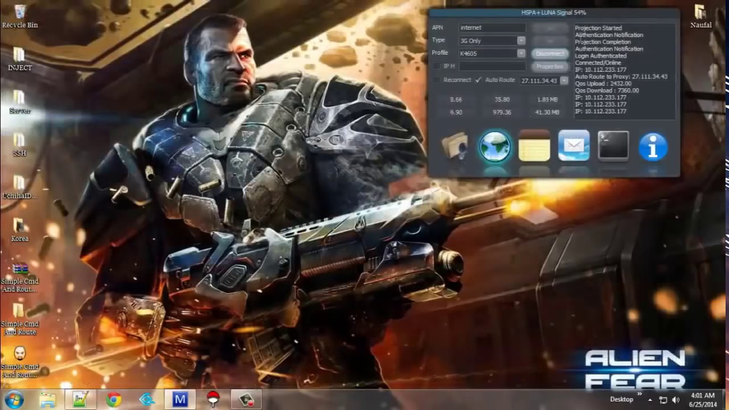Click the 8.66 speed value
Viewport: 729px width, 410px height.
(x=456, y=100)
